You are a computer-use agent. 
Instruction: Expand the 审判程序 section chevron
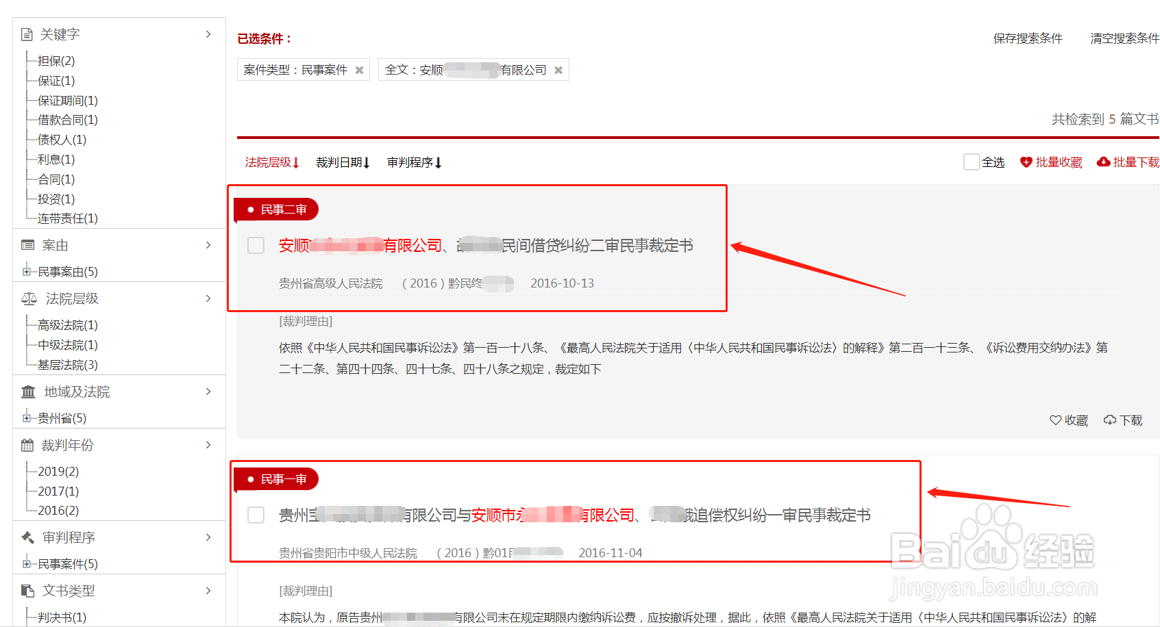point(208,537)
